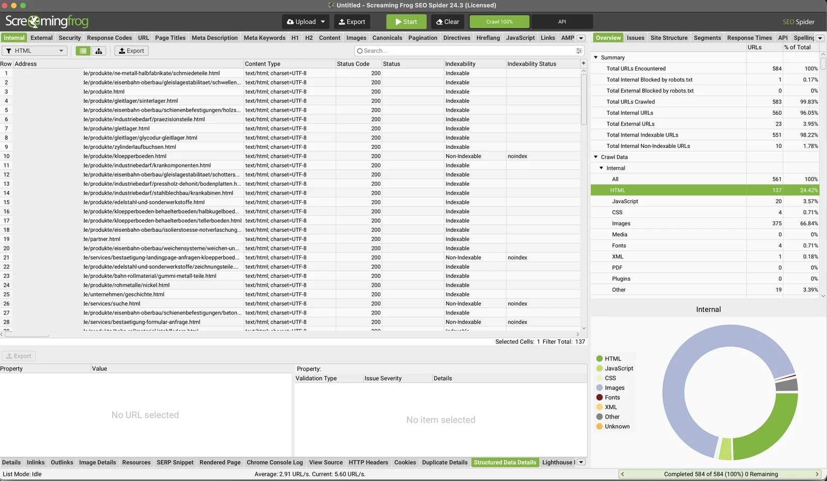
Task: Select the Images row under Internal
Action: (x=705, y=223)
